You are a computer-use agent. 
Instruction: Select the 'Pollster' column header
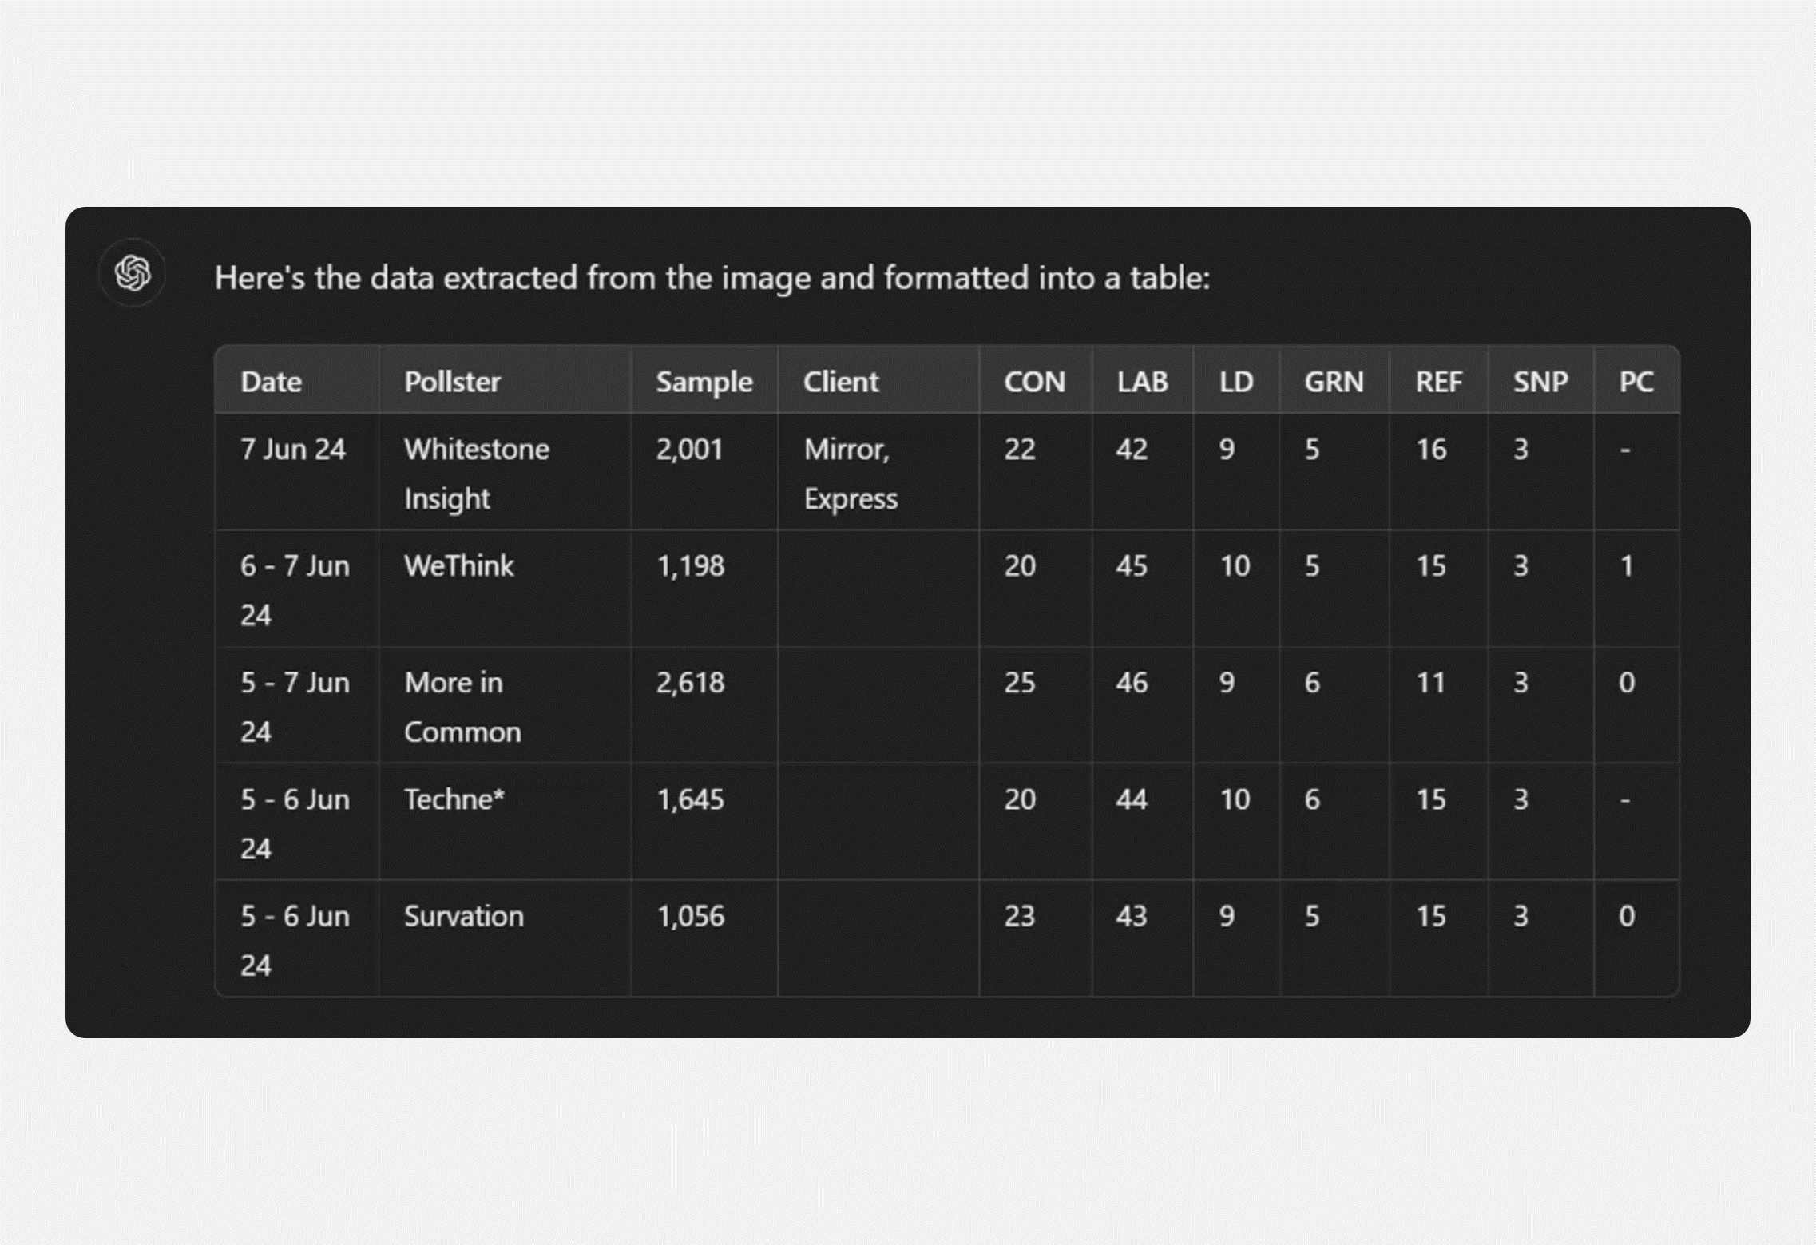point(452,382)
